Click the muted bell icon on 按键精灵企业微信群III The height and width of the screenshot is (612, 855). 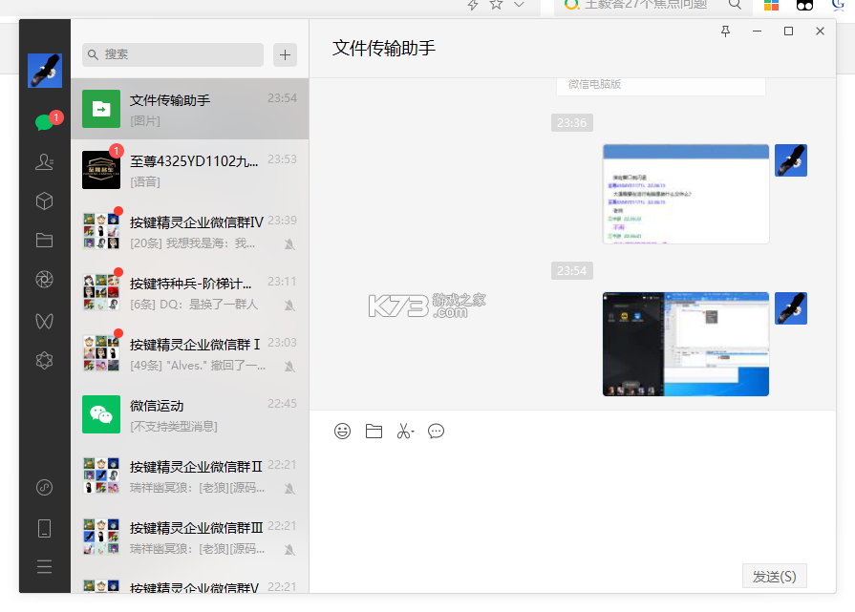click(289, 549)
